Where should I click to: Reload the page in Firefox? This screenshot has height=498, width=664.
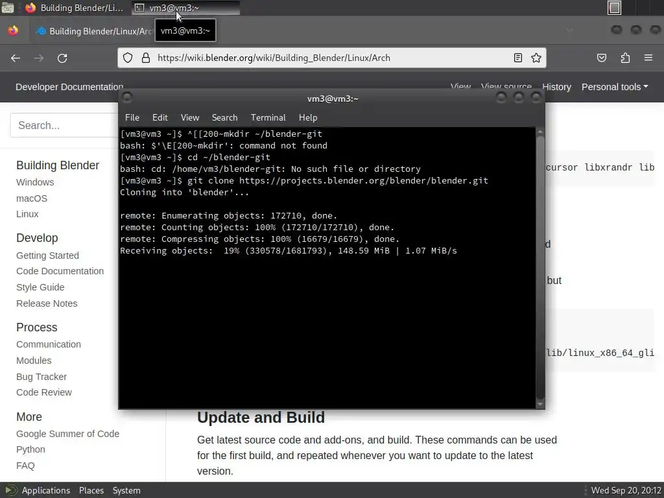pos(62,58)
